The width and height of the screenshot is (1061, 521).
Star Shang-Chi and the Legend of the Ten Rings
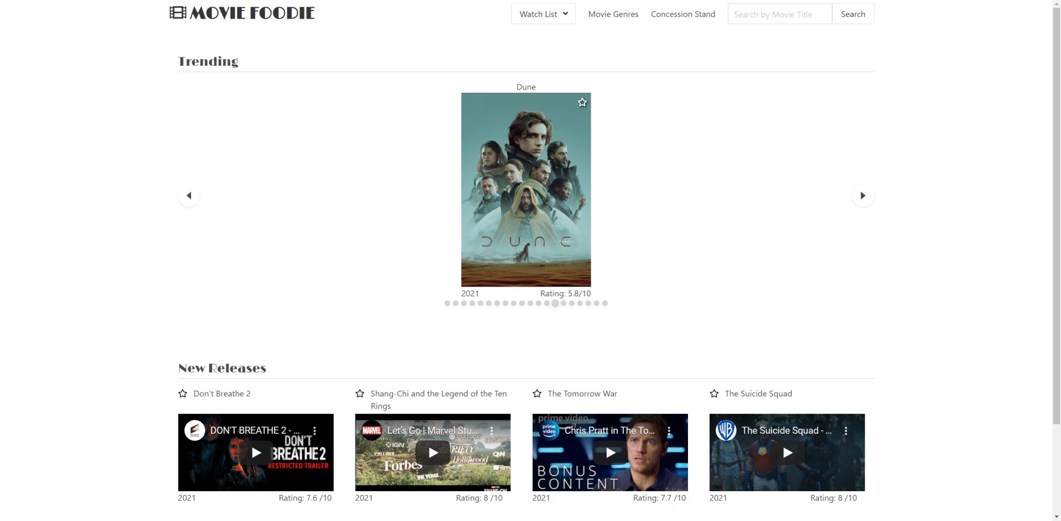pyautogui.click(x=360, y=394)
